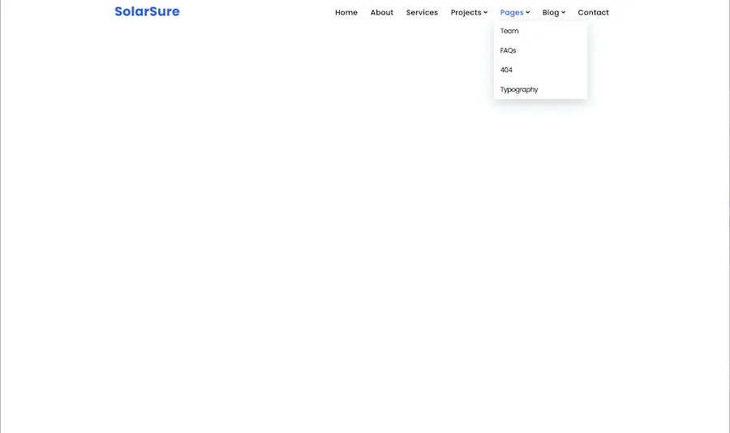Screen dimensions: 730x433
Task: Open the About page link
Action: tap(382, 13)
